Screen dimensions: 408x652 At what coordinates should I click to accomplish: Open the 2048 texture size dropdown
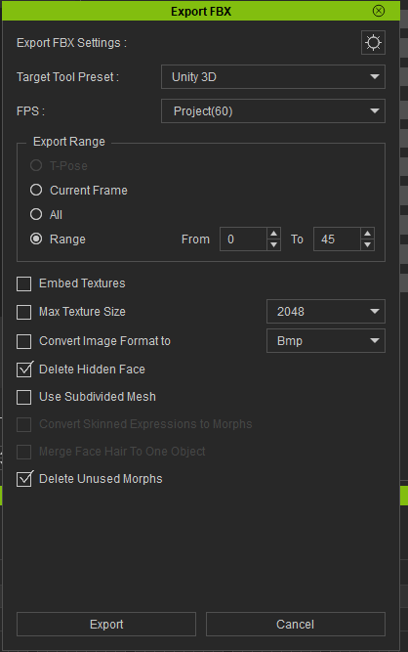[x=326, y=312]
